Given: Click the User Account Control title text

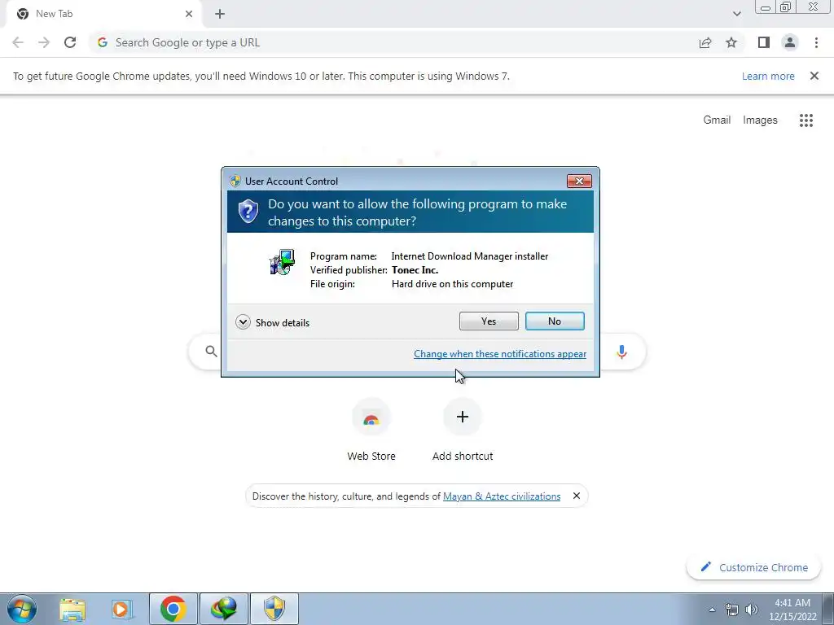Looking at the screenshot, I should point(291,181).
